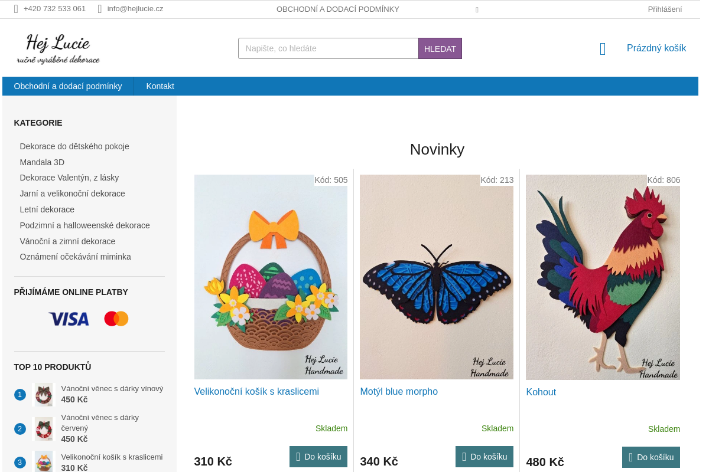Add Kohout to cart
This screenshot has height=472, width=709.
(651, 457)
